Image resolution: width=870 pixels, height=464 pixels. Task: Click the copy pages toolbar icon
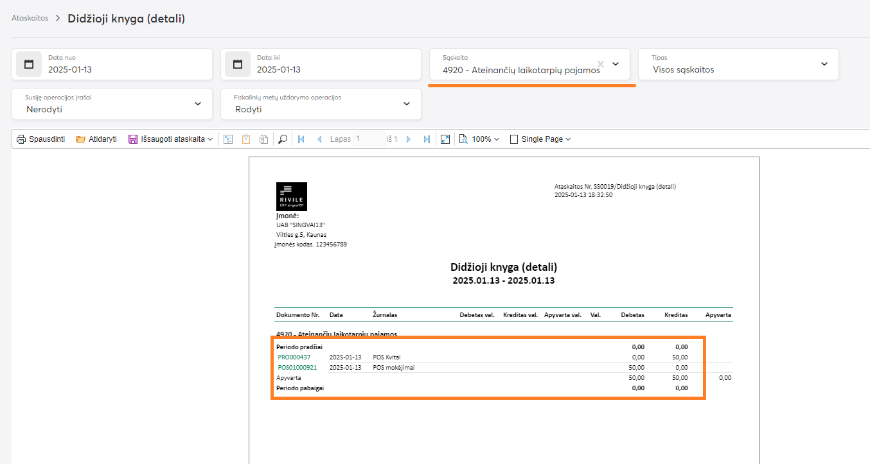point(263,139)
